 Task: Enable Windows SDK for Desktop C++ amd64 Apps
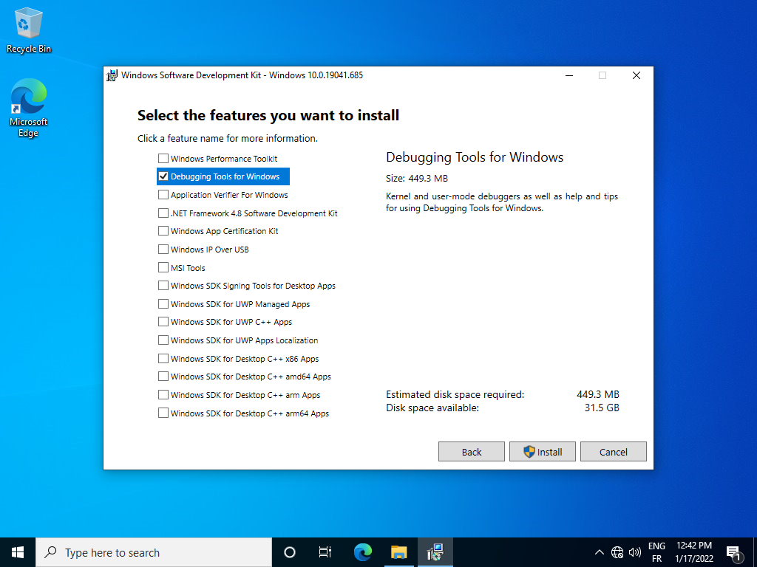[x=163, y=376]
